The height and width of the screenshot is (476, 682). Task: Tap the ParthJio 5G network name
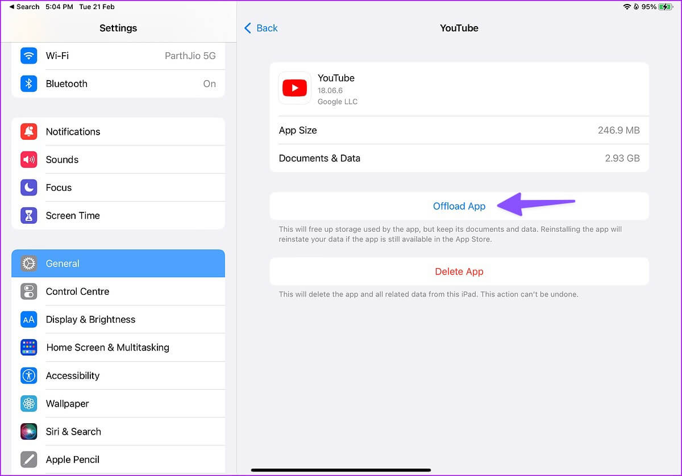(190, 56)
